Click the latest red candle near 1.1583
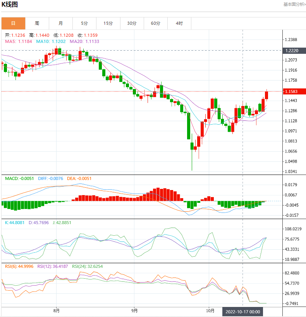This screenshot has width=306, height=317. tap(266, 95)
